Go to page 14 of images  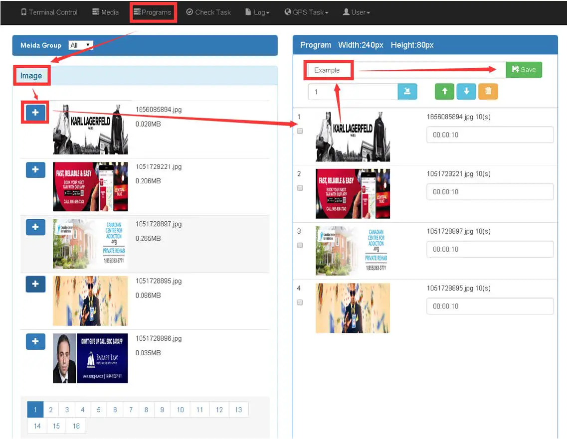[37, 426]
